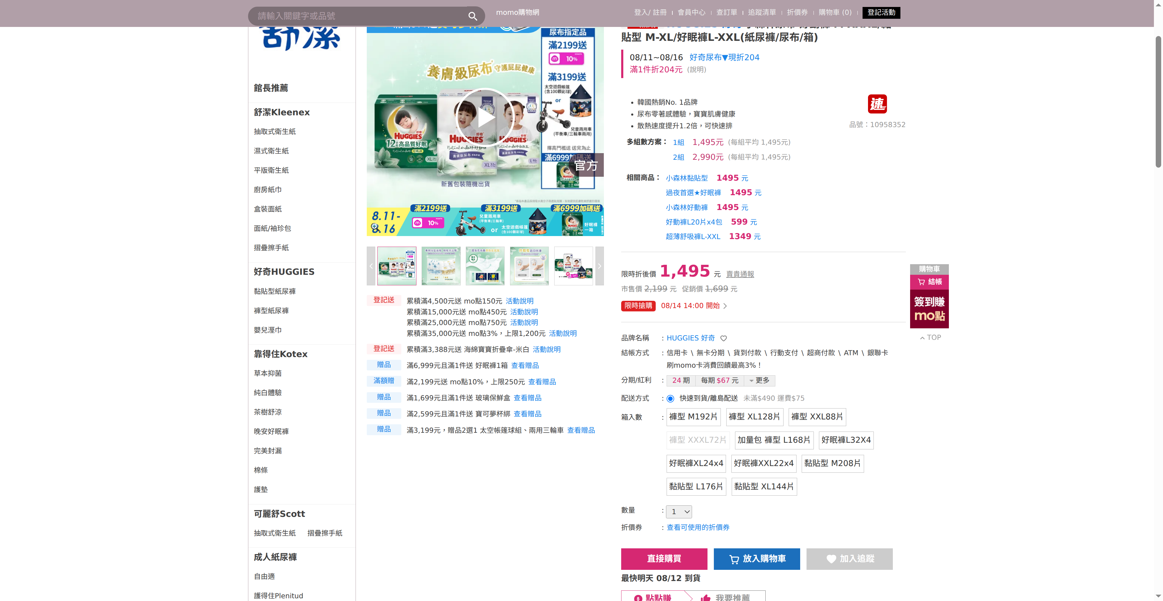This screenshot has height=601, width=1163.
Task: Click 直接購買 buy now button
Action: pos(664,559)
